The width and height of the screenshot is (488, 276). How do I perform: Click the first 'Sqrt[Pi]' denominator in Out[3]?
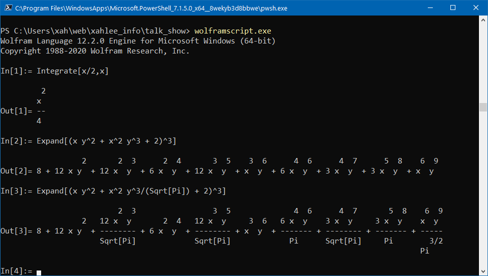click(118, 241)
